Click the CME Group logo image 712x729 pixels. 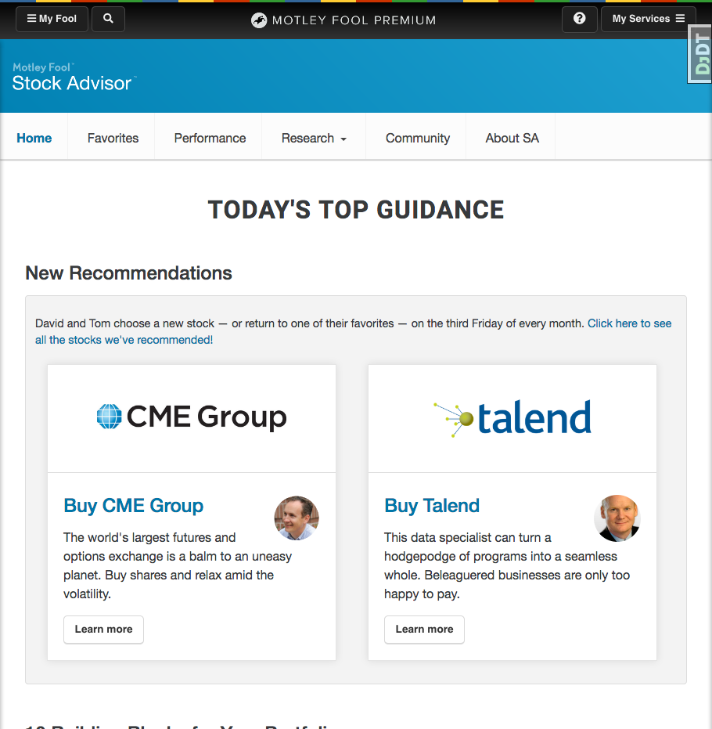(x=192, y=417)
